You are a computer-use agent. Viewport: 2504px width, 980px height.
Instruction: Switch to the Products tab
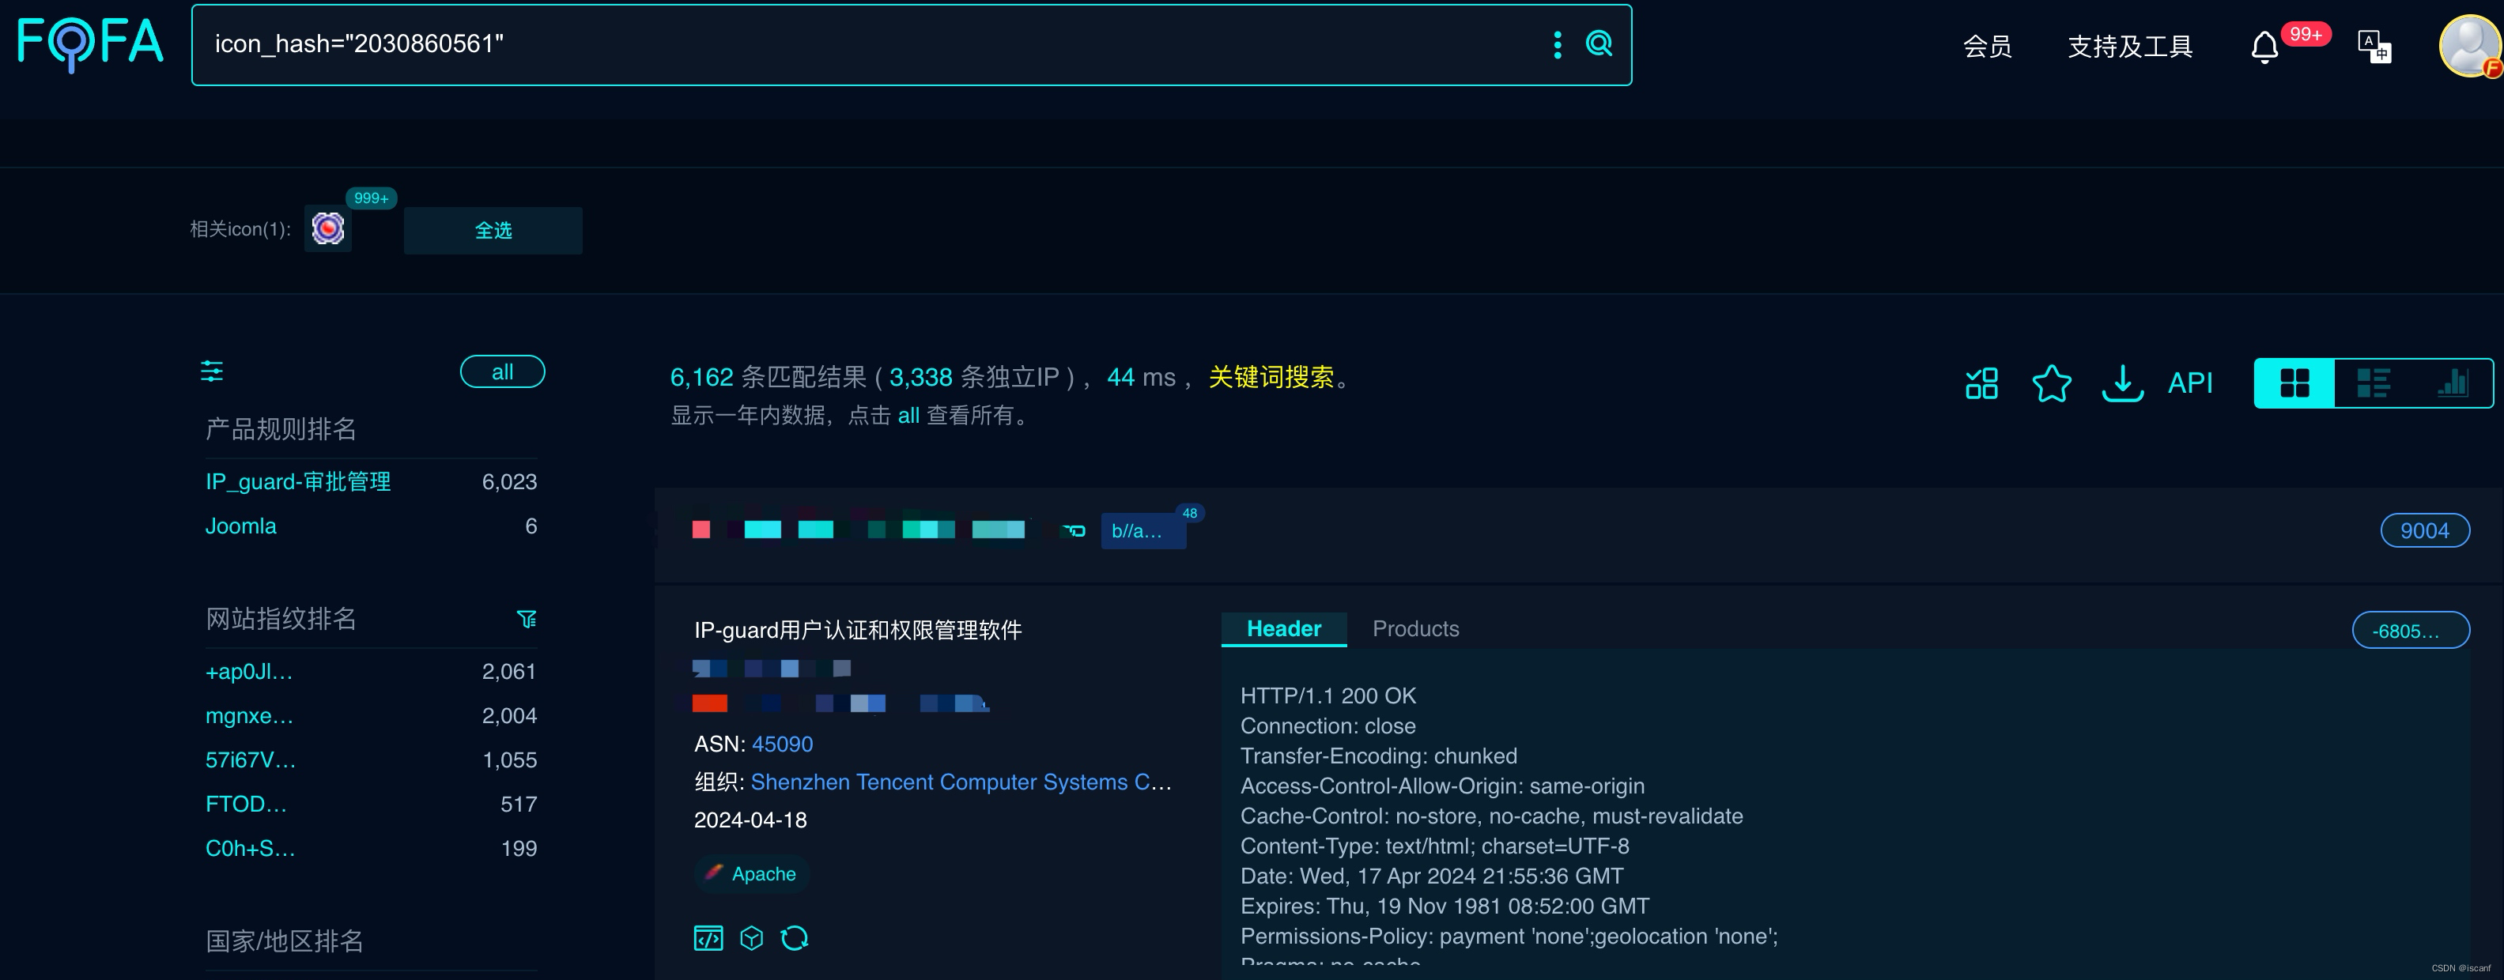click(1415, 628)
